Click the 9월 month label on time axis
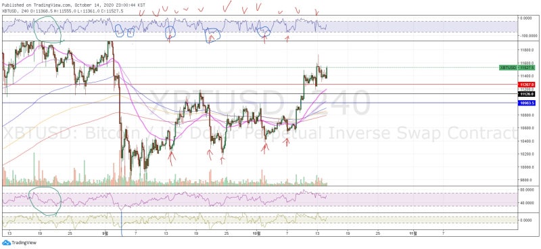The height and width of the screenshot is (249, 541). point(105,233)
